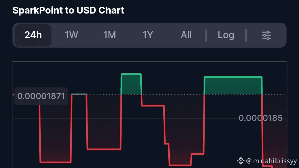Show the 1Y price history
The width and height of the screenshot is (299, 168).
(148, 35)
